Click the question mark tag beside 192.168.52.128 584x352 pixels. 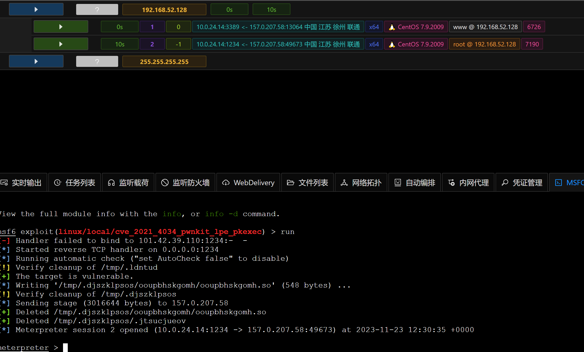[x=97, y=10]
